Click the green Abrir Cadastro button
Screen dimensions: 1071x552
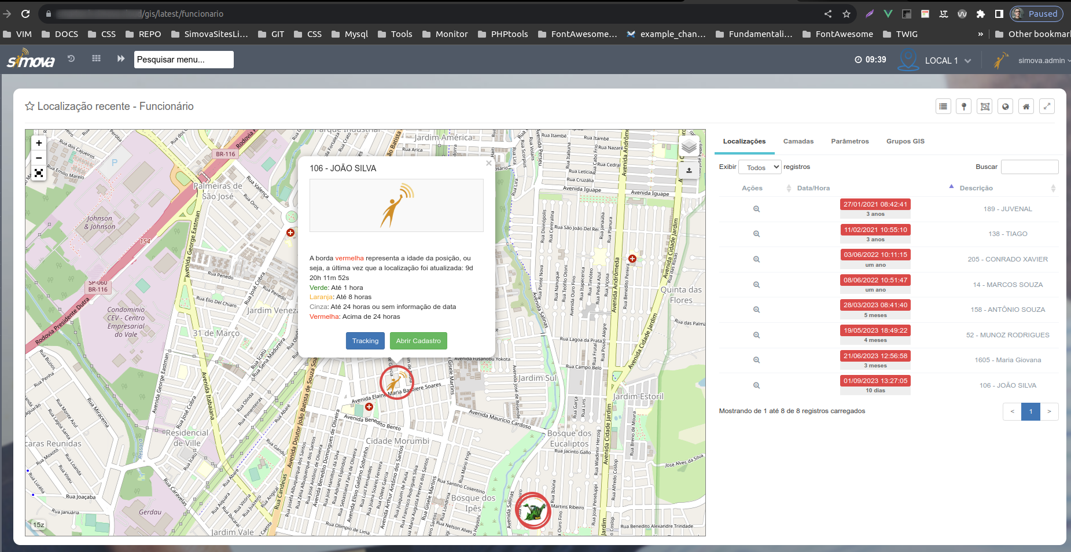click(418, 341)
